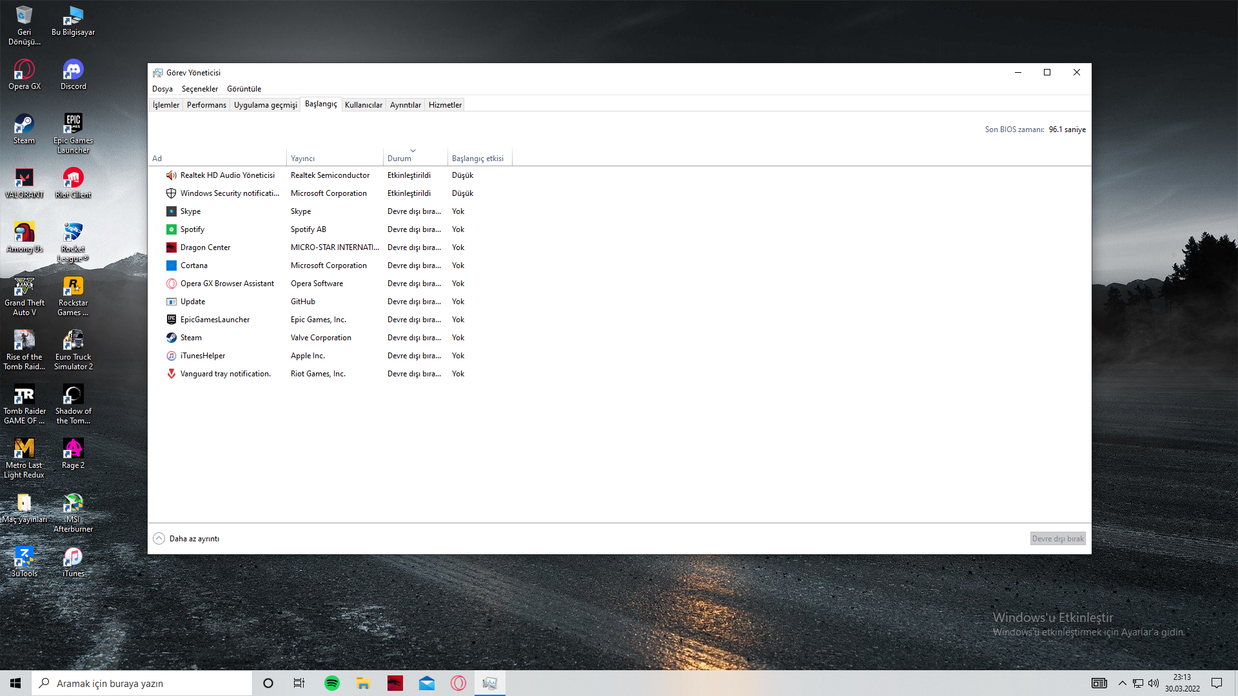This screenshot has width=1238, height=696.
Task: Open Spotify from the taskbar
Action: tap(331, 683)
